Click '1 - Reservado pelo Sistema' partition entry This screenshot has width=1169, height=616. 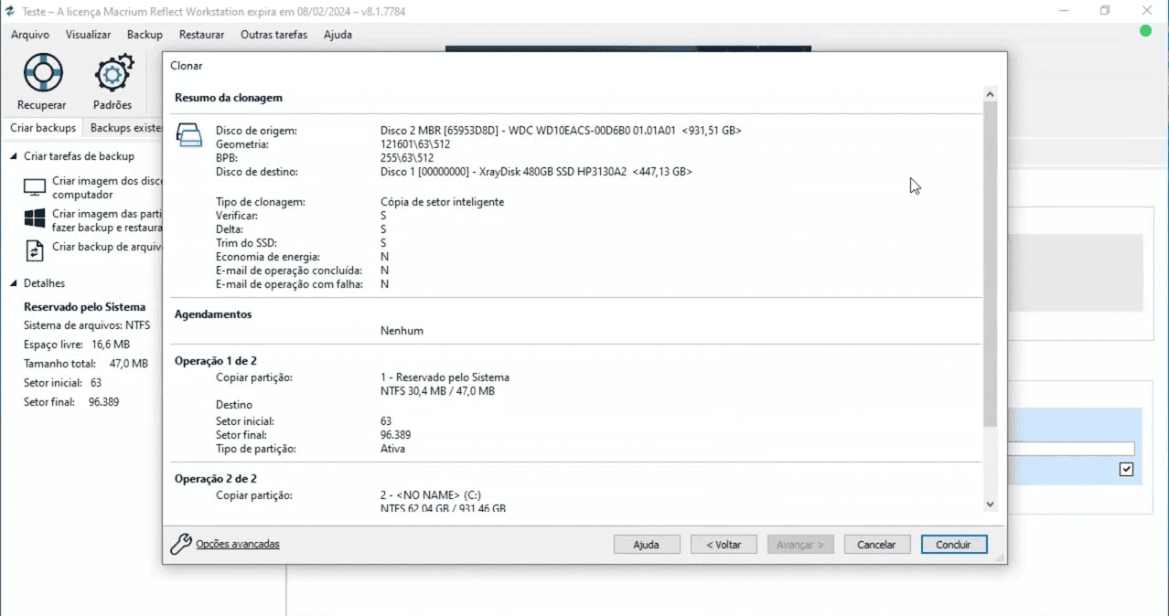click(445, 377)
